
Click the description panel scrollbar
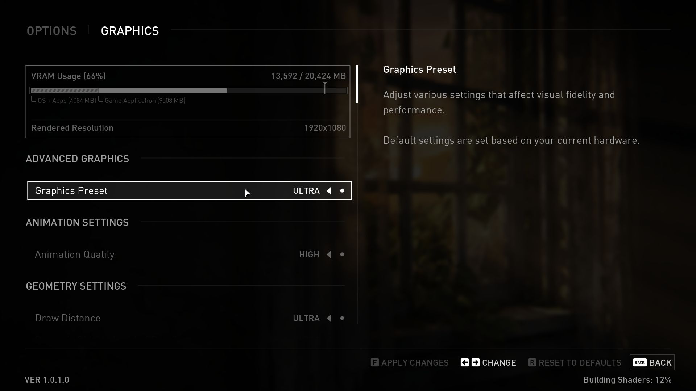(x=357, y=84)
